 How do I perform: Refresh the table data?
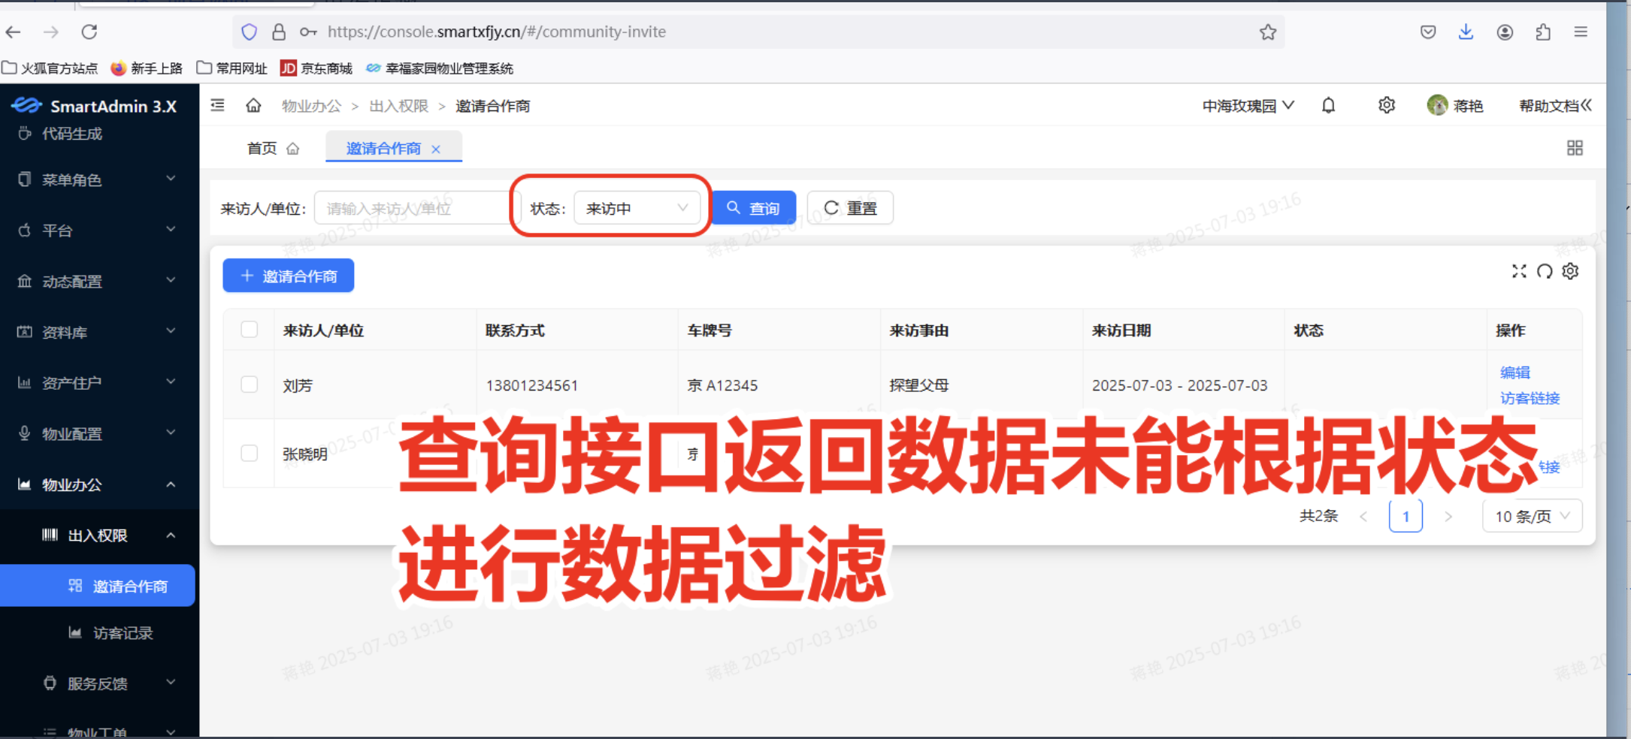tap(1545, 271)
